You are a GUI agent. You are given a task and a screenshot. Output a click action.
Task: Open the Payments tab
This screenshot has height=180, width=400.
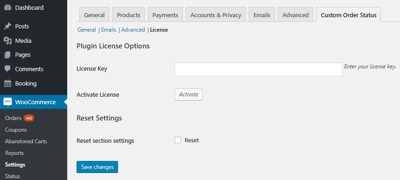(165, 15)
